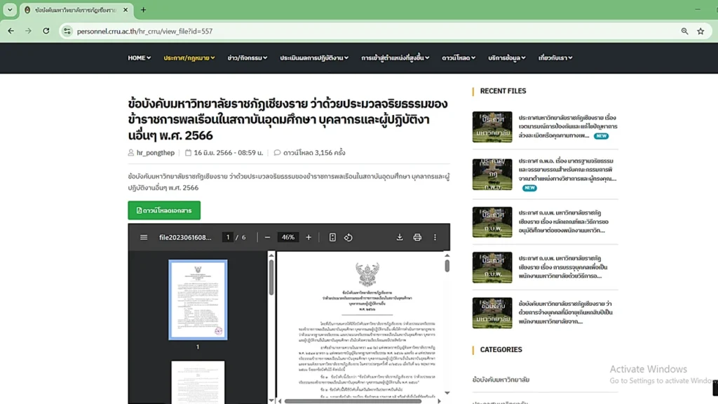Click thumbnail of ก.พ.อ. recent file
This screenshot has width=718, height=404.
(492, 175)
